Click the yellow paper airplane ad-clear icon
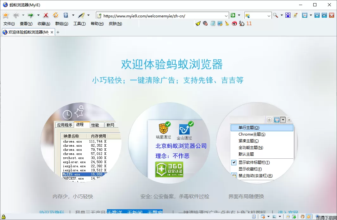This screenshot has width=337, height=220. 198,23
